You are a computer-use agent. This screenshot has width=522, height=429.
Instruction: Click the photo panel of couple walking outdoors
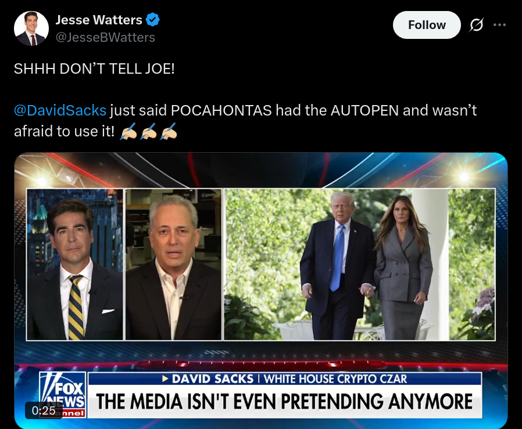coord(360,264)
